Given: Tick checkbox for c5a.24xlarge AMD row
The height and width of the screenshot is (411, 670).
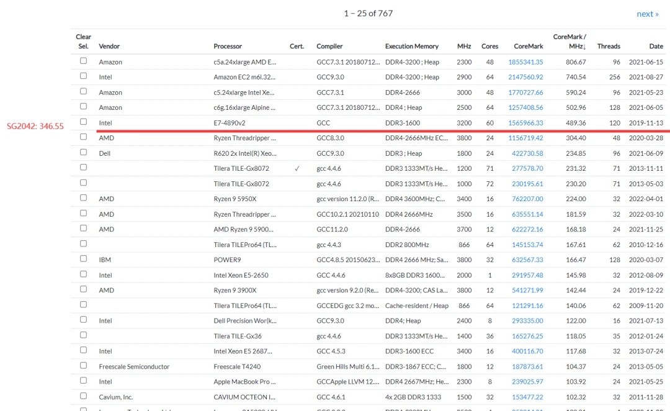Looking at the screenshot, I should (83, 61).
